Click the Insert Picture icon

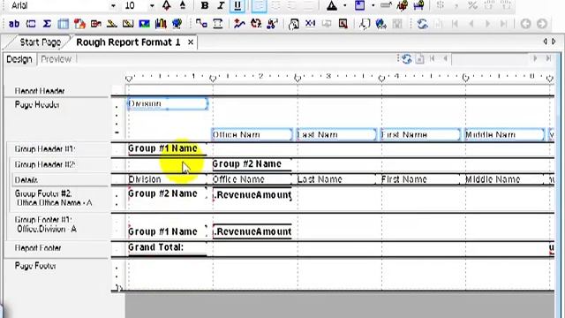[145, 24]
